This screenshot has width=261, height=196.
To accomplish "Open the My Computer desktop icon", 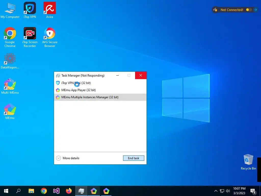I will click(x=10, y=10).
